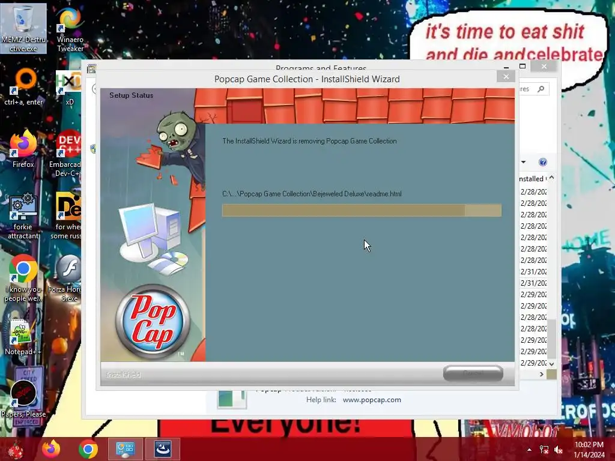The height and width of the screenshot is (461, 615).
Task: Open help icon in Programs and Features
Action: [x=543, y=162]
